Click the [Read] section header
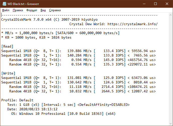173x126 pixels. coord(7,47)
